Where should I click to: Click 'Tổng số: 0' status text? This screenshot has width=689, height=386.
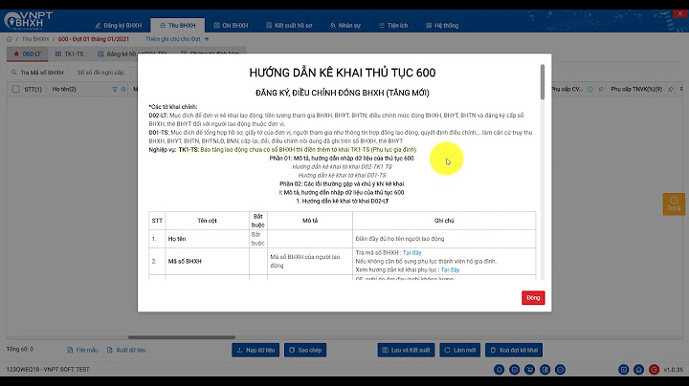[20, 349]
